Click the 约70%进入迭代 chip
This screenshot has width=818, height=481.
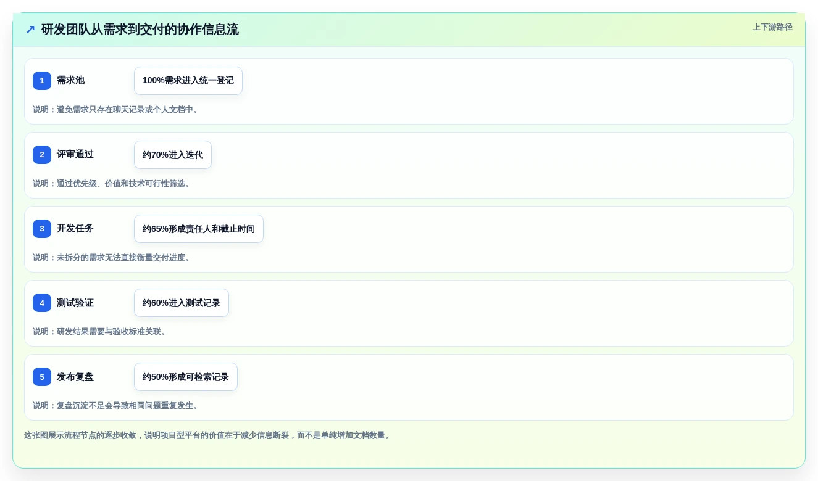pyautogui.click(x=173, y=155)
